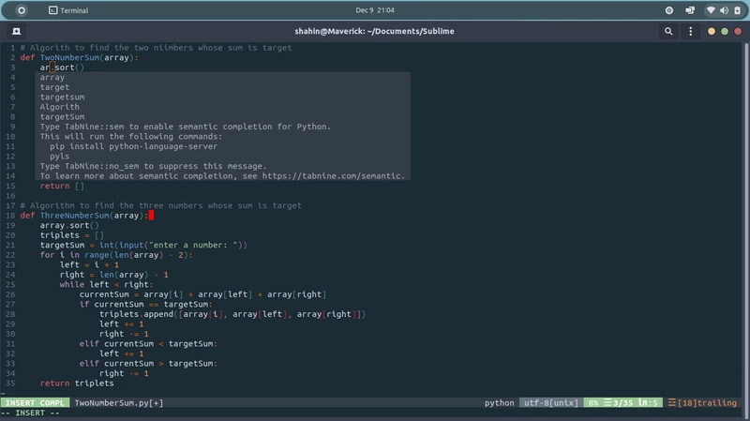Click the utf-8[unix] encoding segment
Image resolution: width=750 pixels, height=421 pixels.
550,403
